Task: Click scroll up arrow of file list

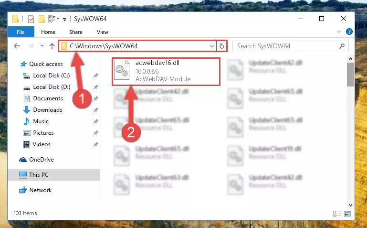Action: pos(350,59)
